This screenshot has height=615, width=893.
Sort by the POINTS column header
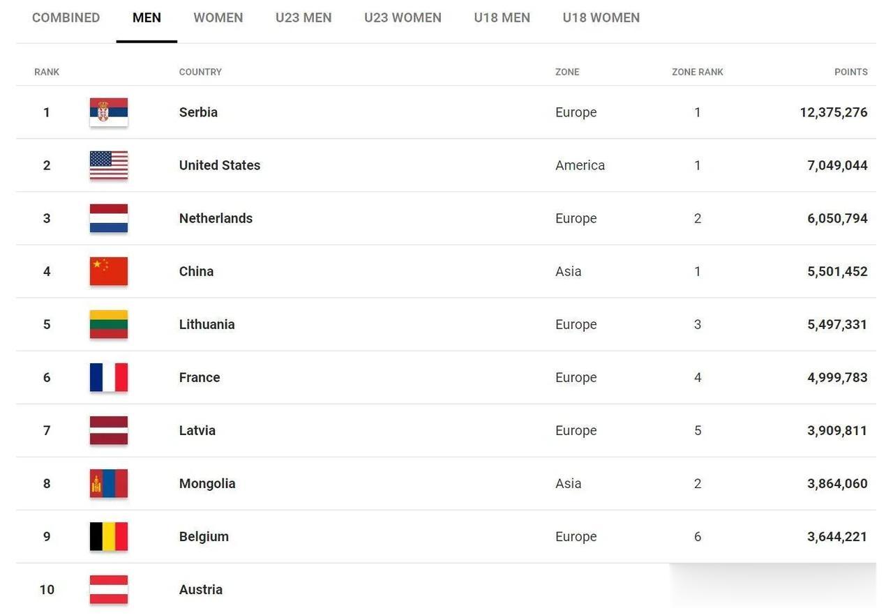pos(851,72)
